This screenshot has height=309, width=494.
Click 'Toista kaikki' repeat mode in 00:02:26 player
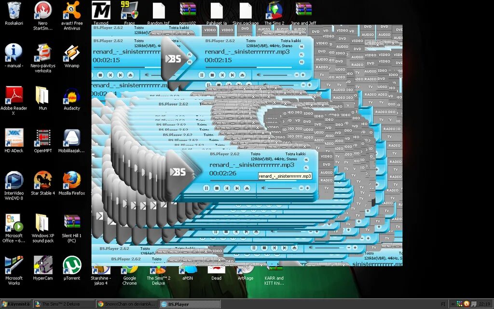click(x=296, y=154)
